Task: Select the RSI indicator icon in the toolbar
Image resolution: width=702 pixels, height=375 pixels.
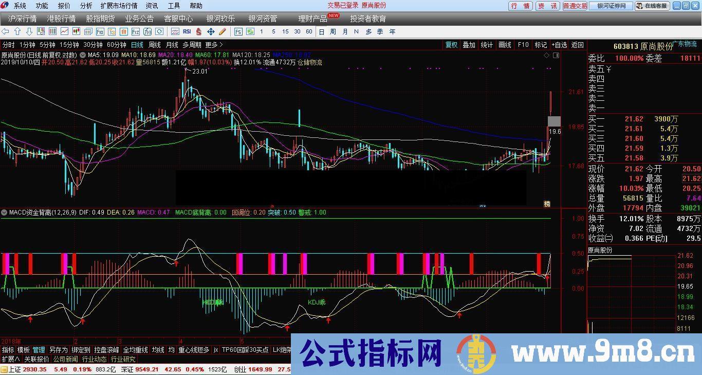Action: (187, 32)
